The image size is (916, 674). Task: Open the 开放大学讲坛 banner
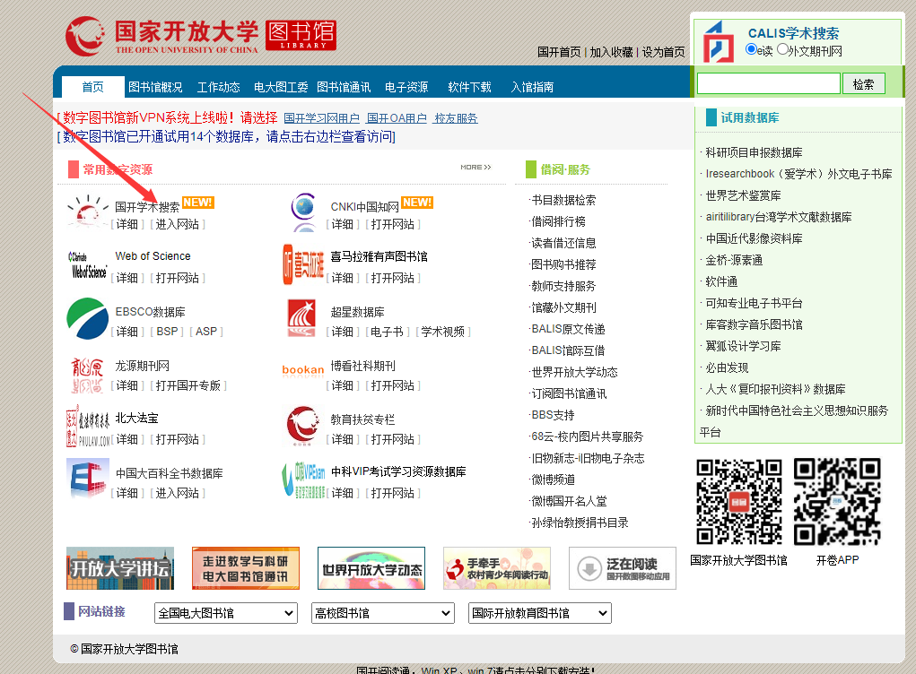120,568
